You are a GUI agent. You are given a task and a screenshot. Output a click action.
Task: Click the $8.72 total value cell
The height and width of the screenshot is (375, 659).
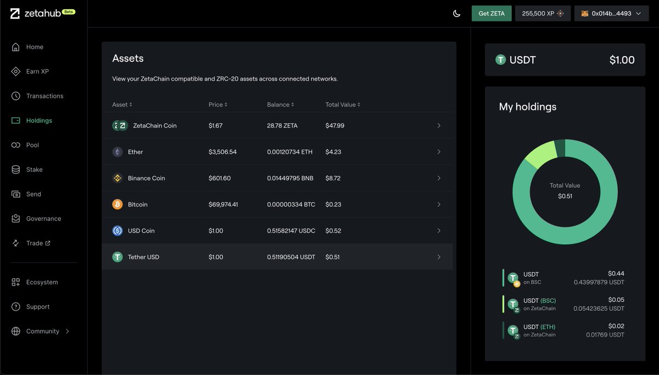(x=333, y=178)
